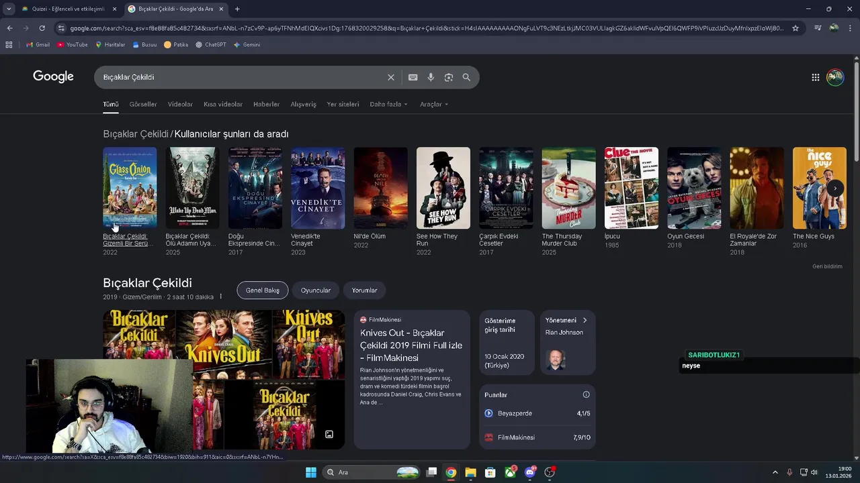Select the Genel Bakış chip
Screen dimensions: 860x483
click(x=262, y=290)
